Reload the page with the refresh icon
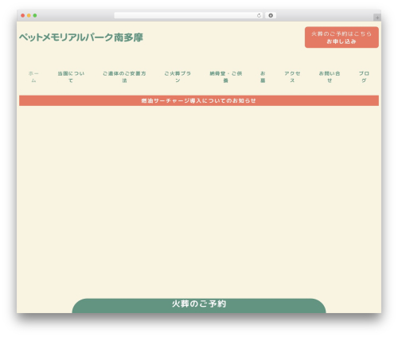 coord(259,15)
